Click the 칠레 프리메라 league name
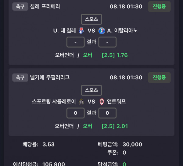 (45, 6)
